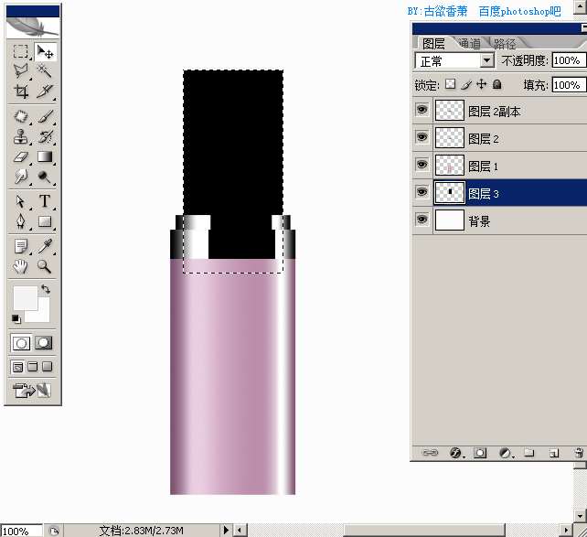Activate the Eyedropper tool
Image resolution: width=587 pixels, height=537 pixels.
[x=45, y=246]
